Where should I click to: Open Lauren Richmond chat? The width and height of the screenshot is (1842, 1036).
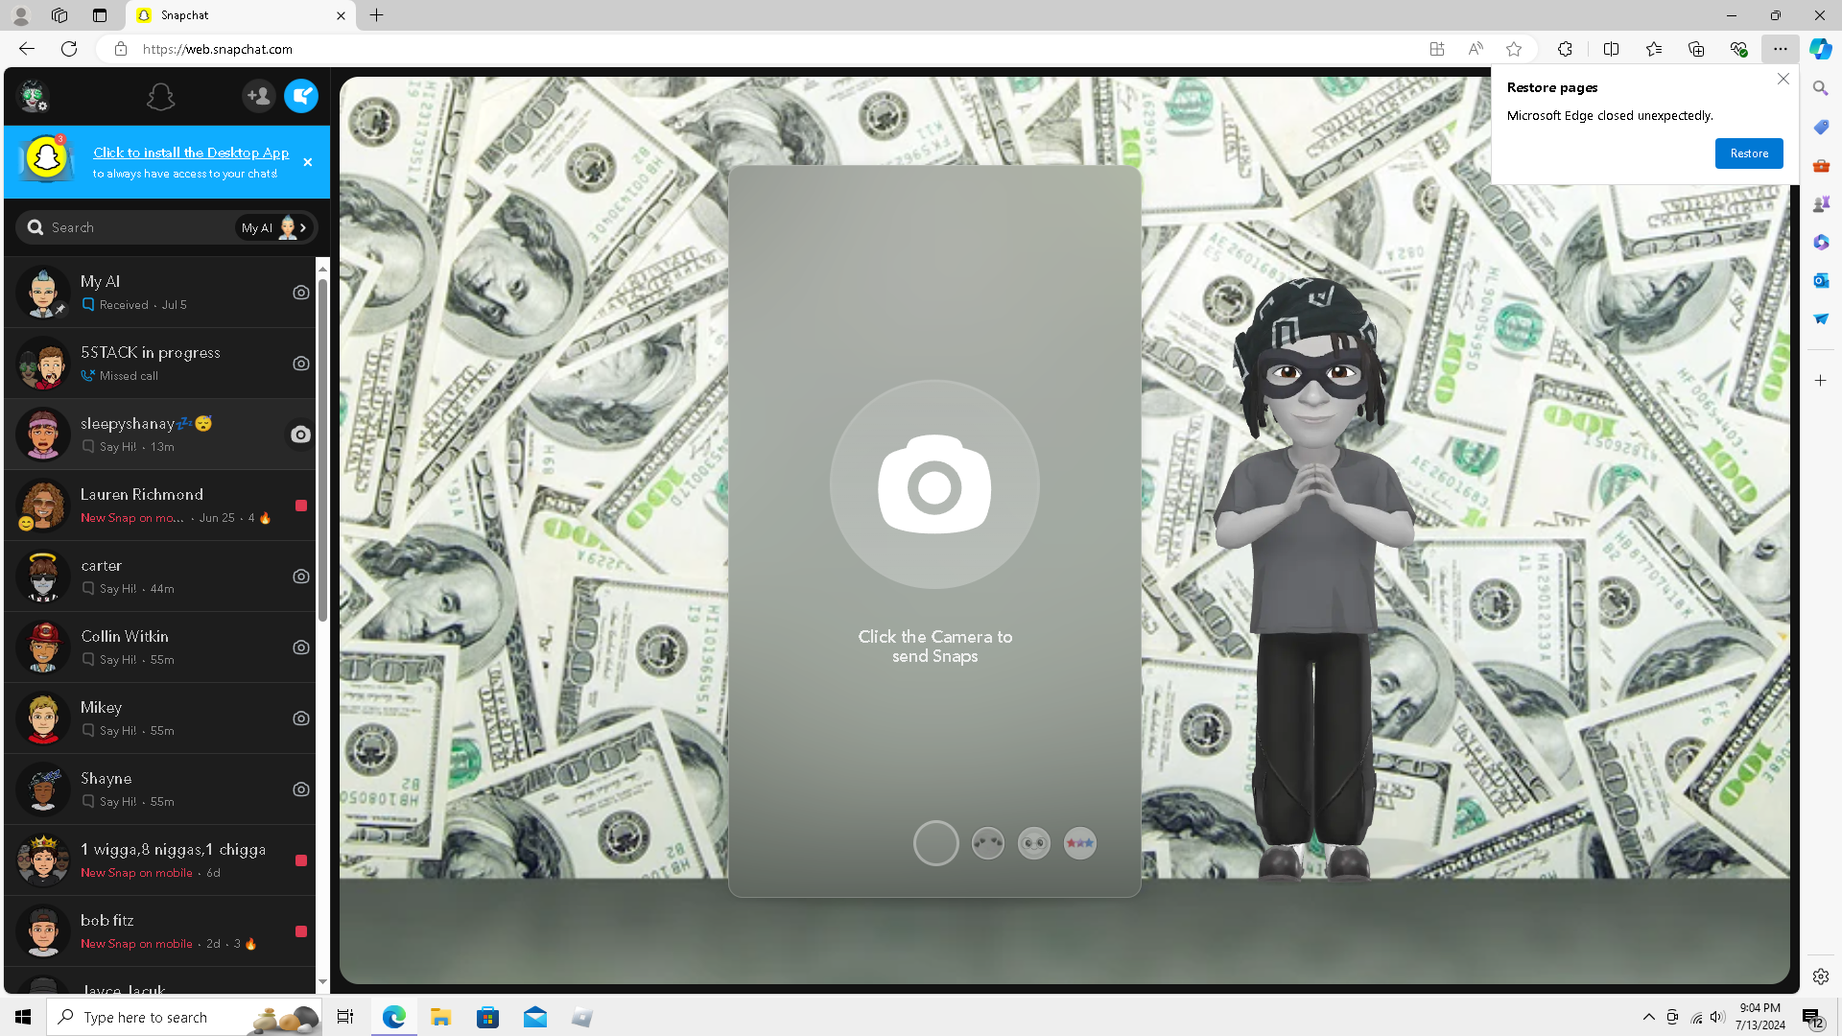160,506
